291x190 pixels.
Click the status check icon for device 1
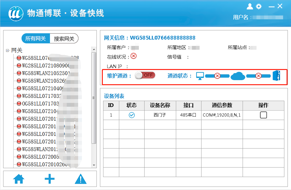coord(132,115)
